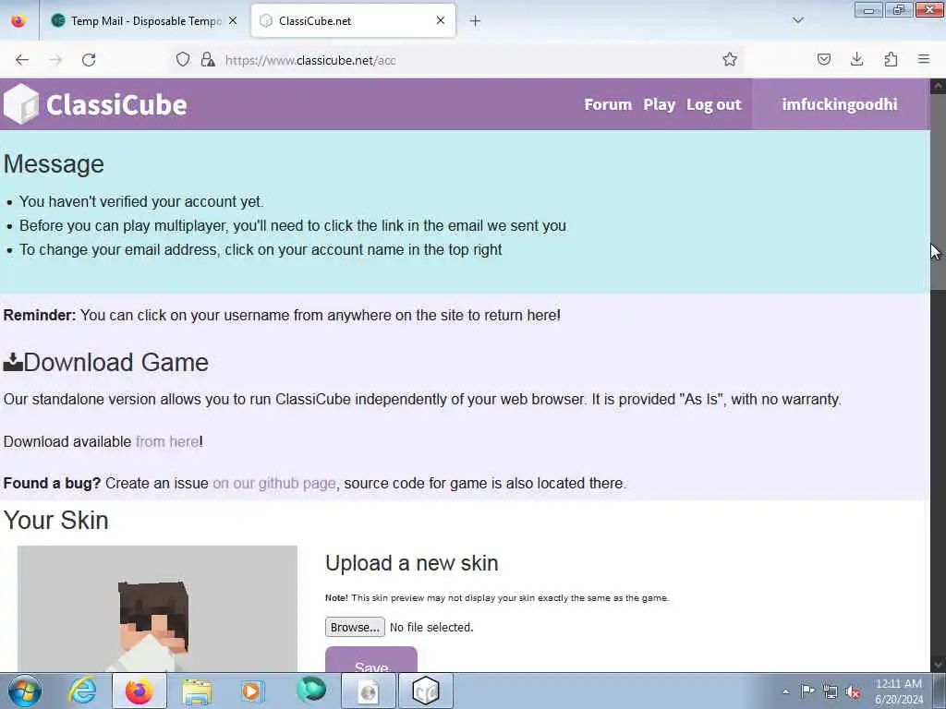Click the ClassiCube cube logo
Screen dimensions: 946x709
(21, 103)
